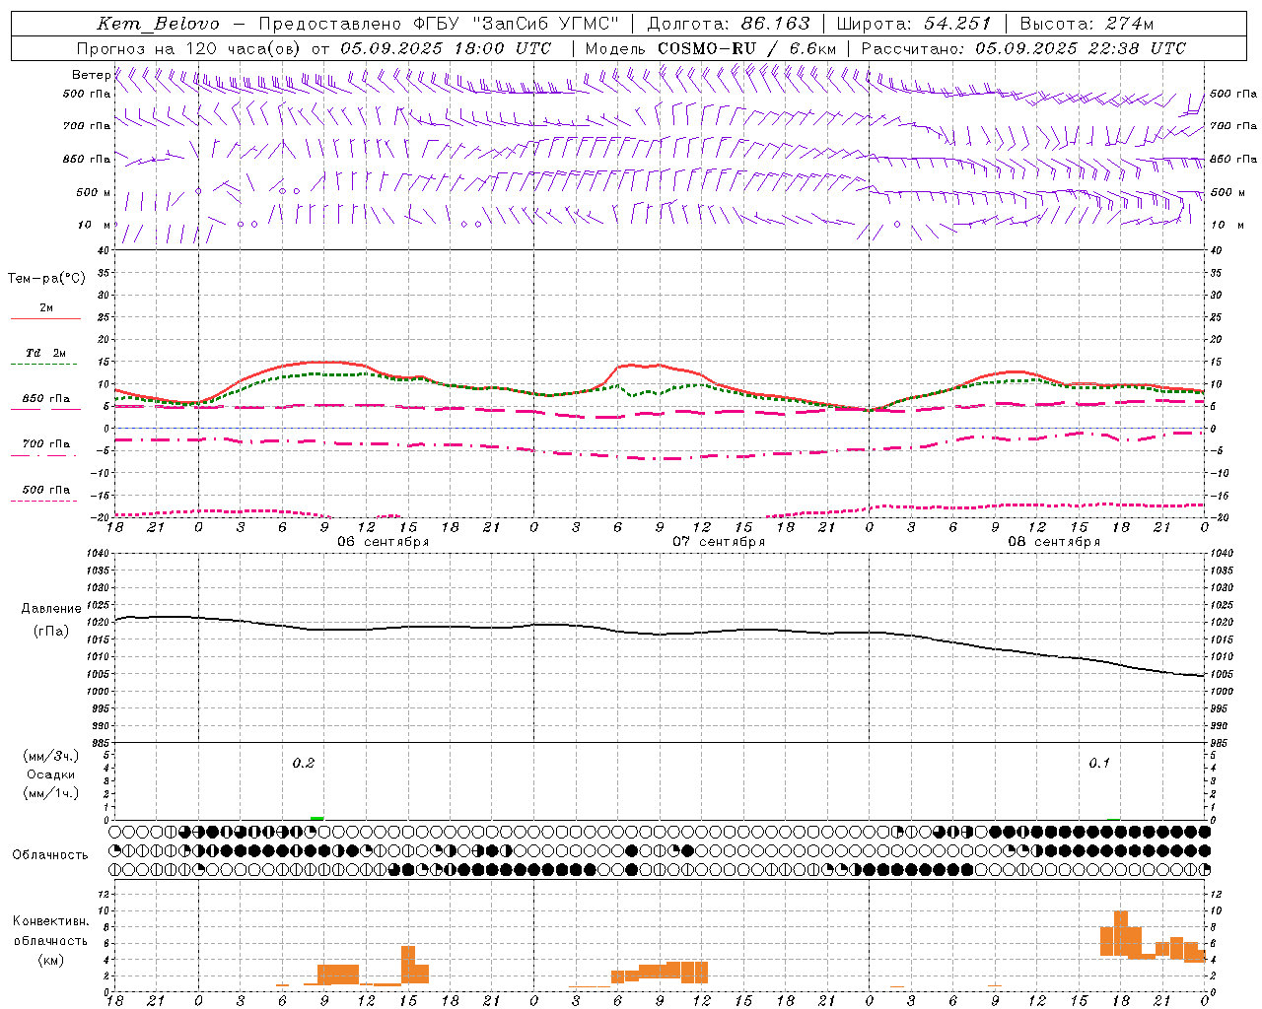Click the forecast length Прогноз на 120 часа(ов)
This screenshot has height=1009, width=1262.
(x=189, y=48)
